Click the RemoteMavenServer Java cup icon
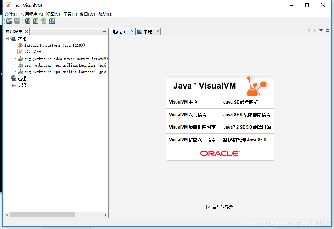The image size is (334, 229). pyautogui.click(x=20, y=59)
